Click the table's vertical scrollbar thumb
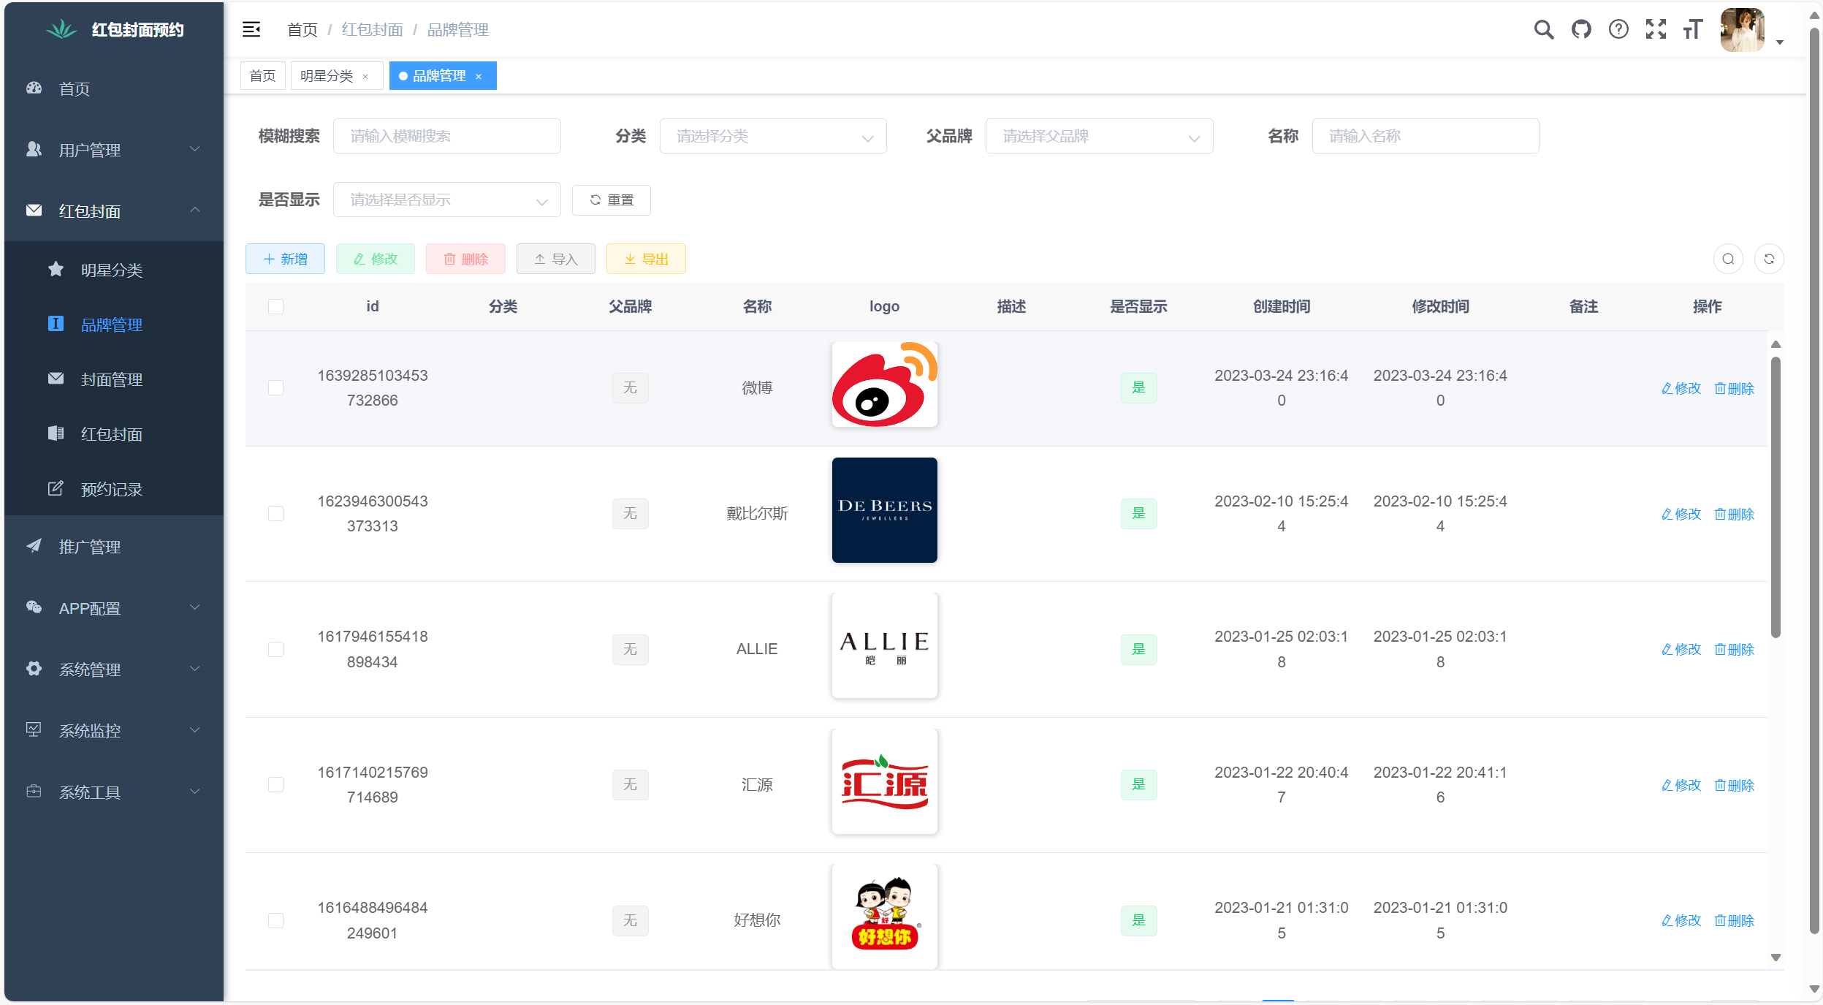This screenshot has width=1823, height=1005. pyautogui.click(x=1776, y=497)
